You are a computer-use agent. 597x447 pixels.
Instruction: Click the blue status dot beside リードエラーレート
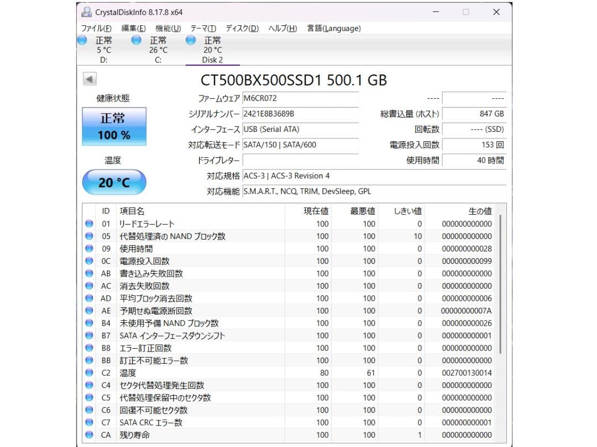[88, 223]
